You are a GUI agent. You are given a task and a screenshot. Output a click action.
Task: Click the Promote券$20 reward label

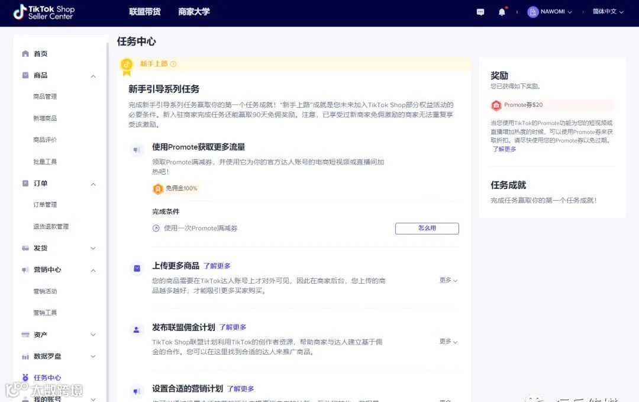tap(523, 105)
